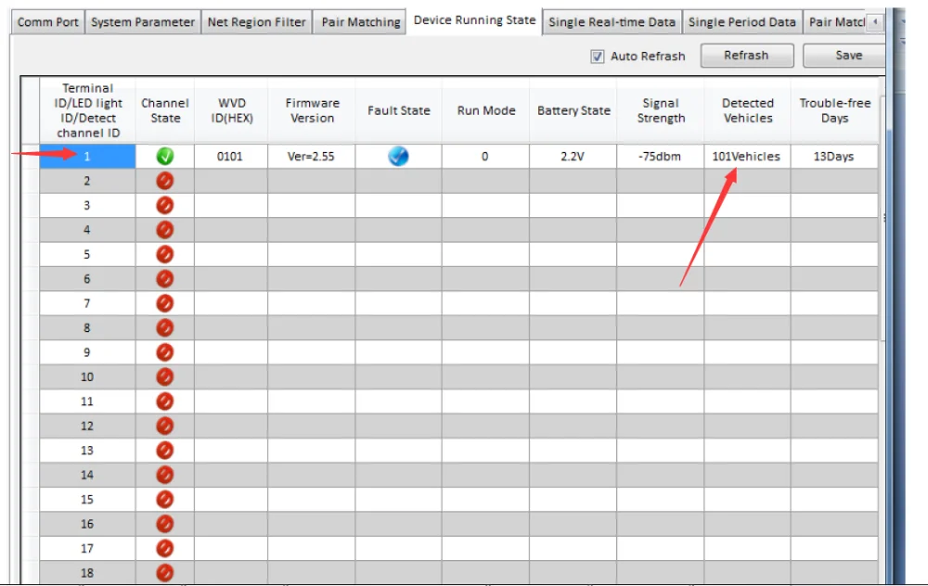The height and width of the screenshot is (586, 928).
Task: Toggle the Auto Refresh checkbox
Action: click(598, 57)
